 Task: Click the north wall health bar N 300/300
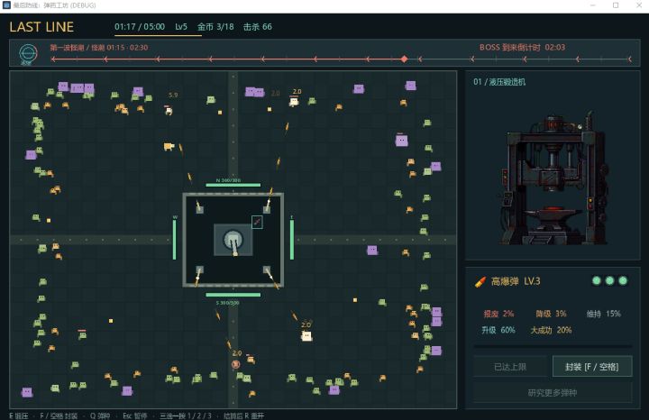coord(233,185)
